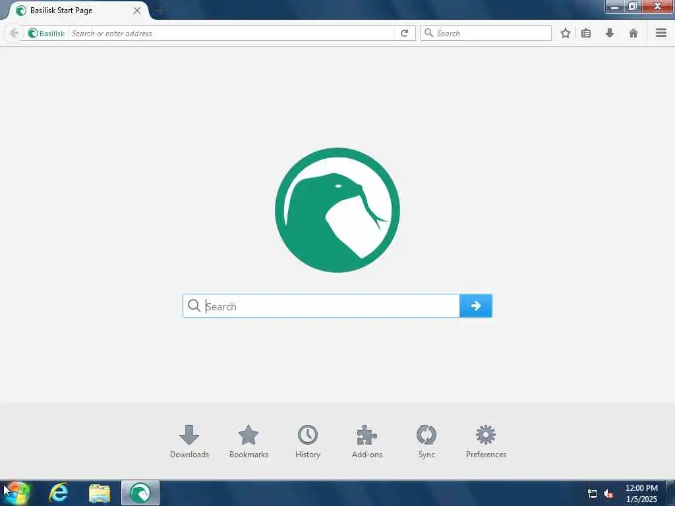675x506 pixels.
Task: Bookmark this page with the star icon
Action: coord(565,33)
